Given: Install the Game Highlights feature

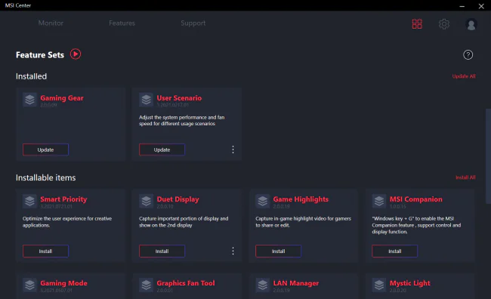Looking at the screenshot, I should tap(279, 251).
